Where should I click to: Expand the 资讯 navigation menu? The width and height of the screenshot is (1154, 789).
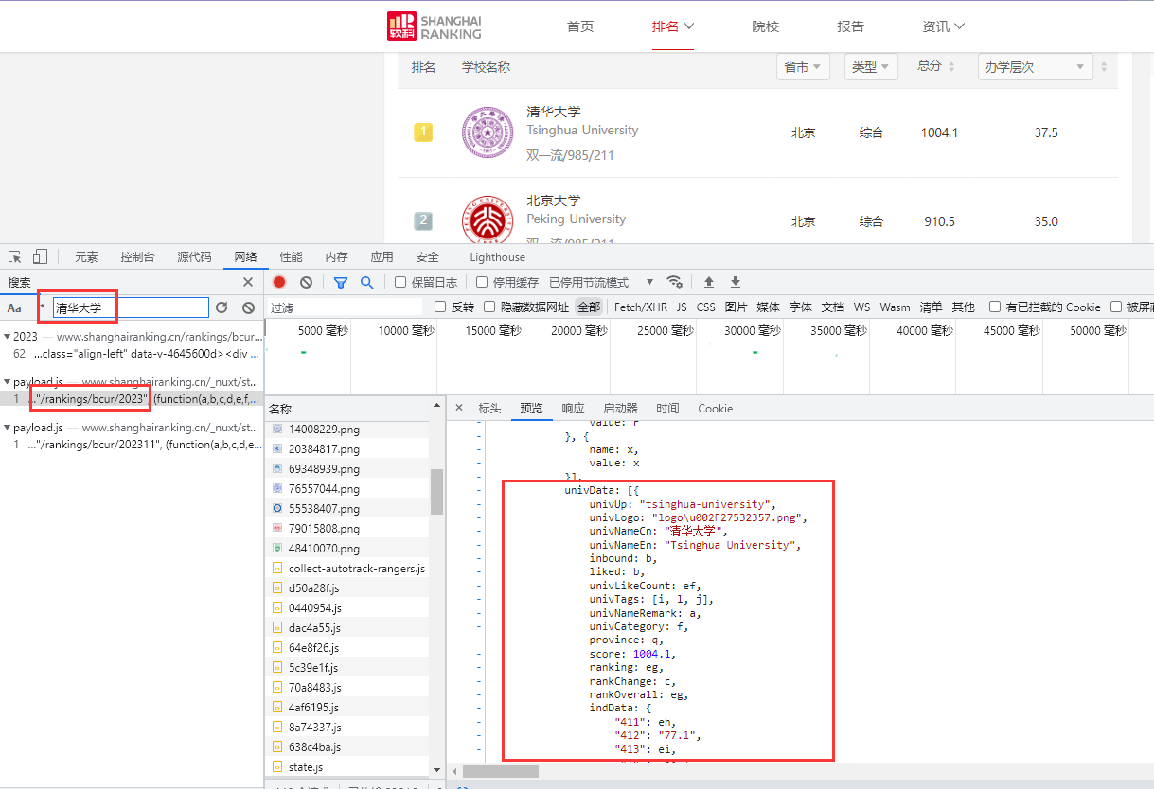tap(943, 26)
